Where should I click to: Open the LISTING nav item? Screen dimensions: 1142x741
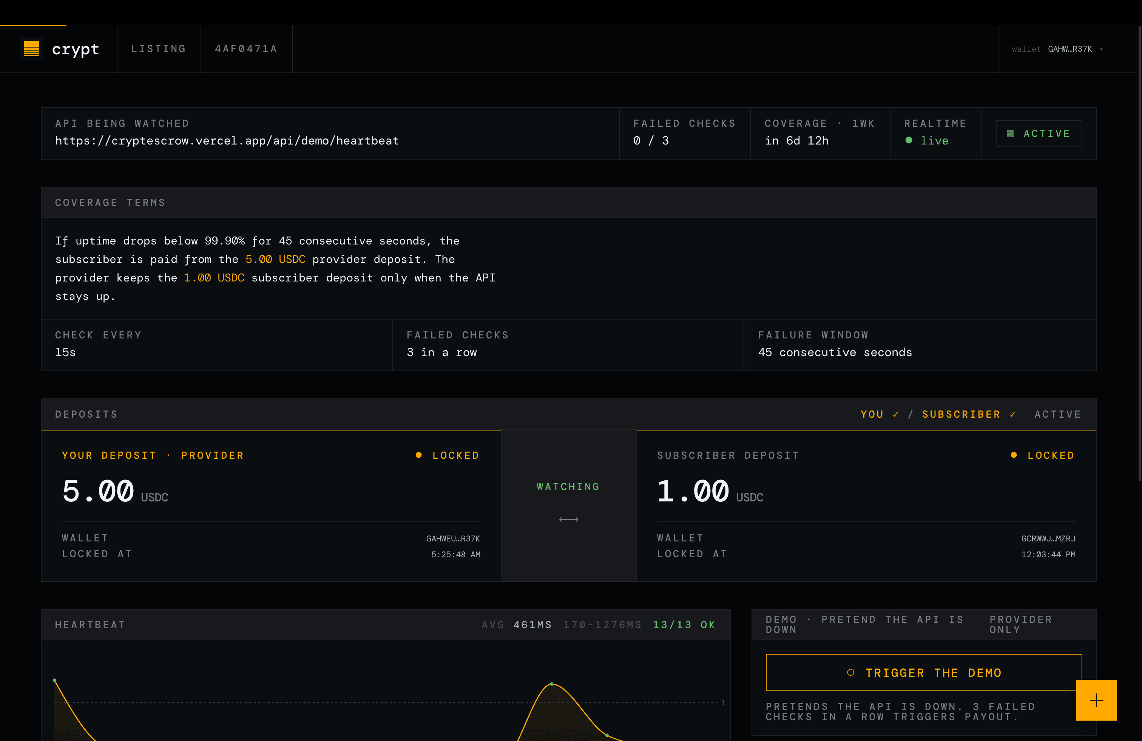pyautogui.click(x=158, y=49)
